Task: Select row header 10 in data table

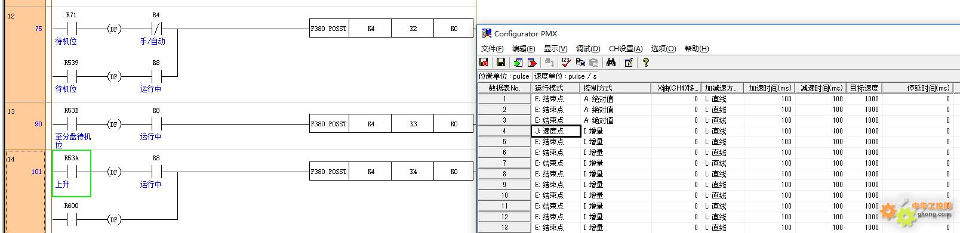Action: click(x=504, y=195)
